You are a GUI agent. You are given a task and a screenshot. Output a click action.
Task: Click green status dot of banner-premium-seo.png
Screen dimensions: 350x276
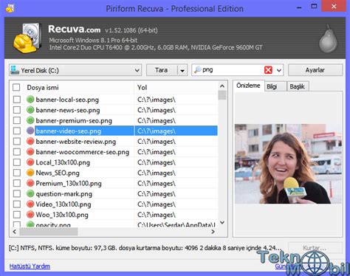(30, 120)
